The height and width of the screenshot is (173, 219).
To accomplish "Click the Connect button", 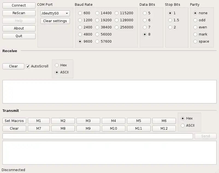I will click(x=19, y=5).
